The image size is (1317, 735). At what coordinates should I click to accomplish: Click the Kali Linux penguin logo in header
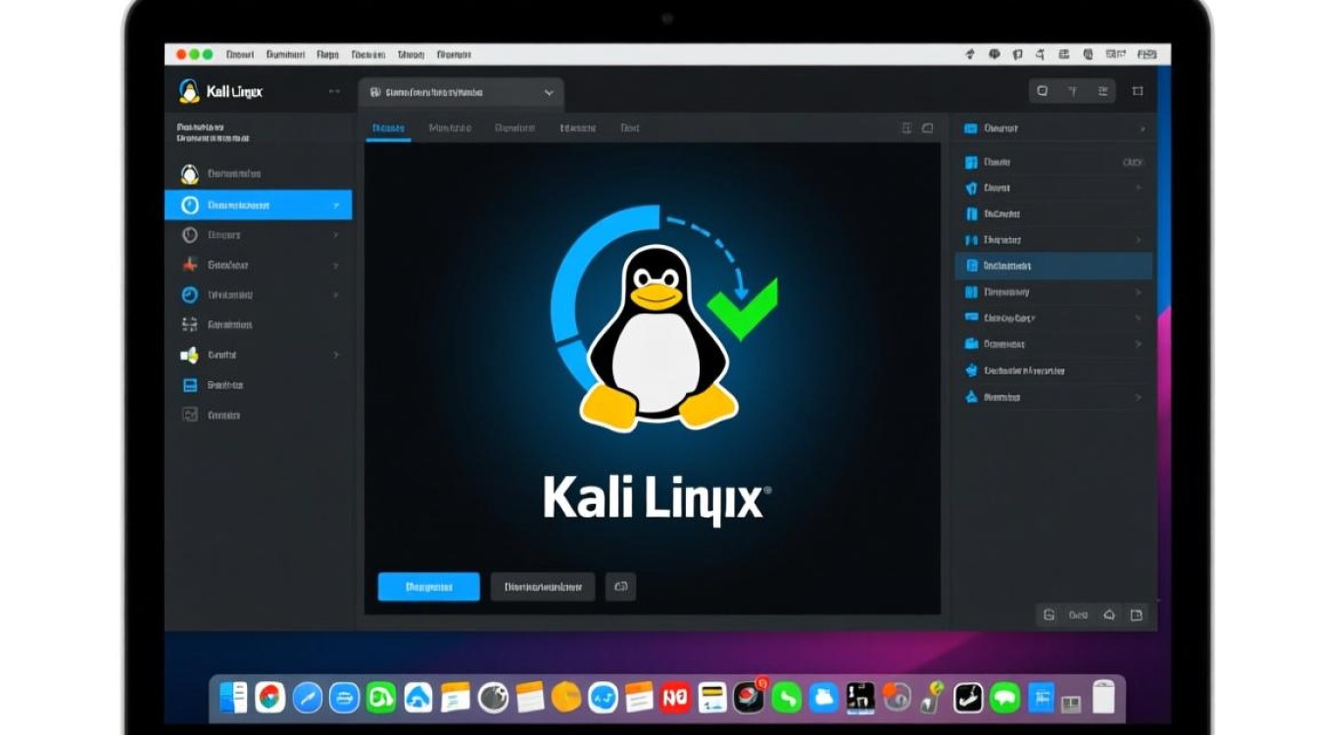click(189, 91)
